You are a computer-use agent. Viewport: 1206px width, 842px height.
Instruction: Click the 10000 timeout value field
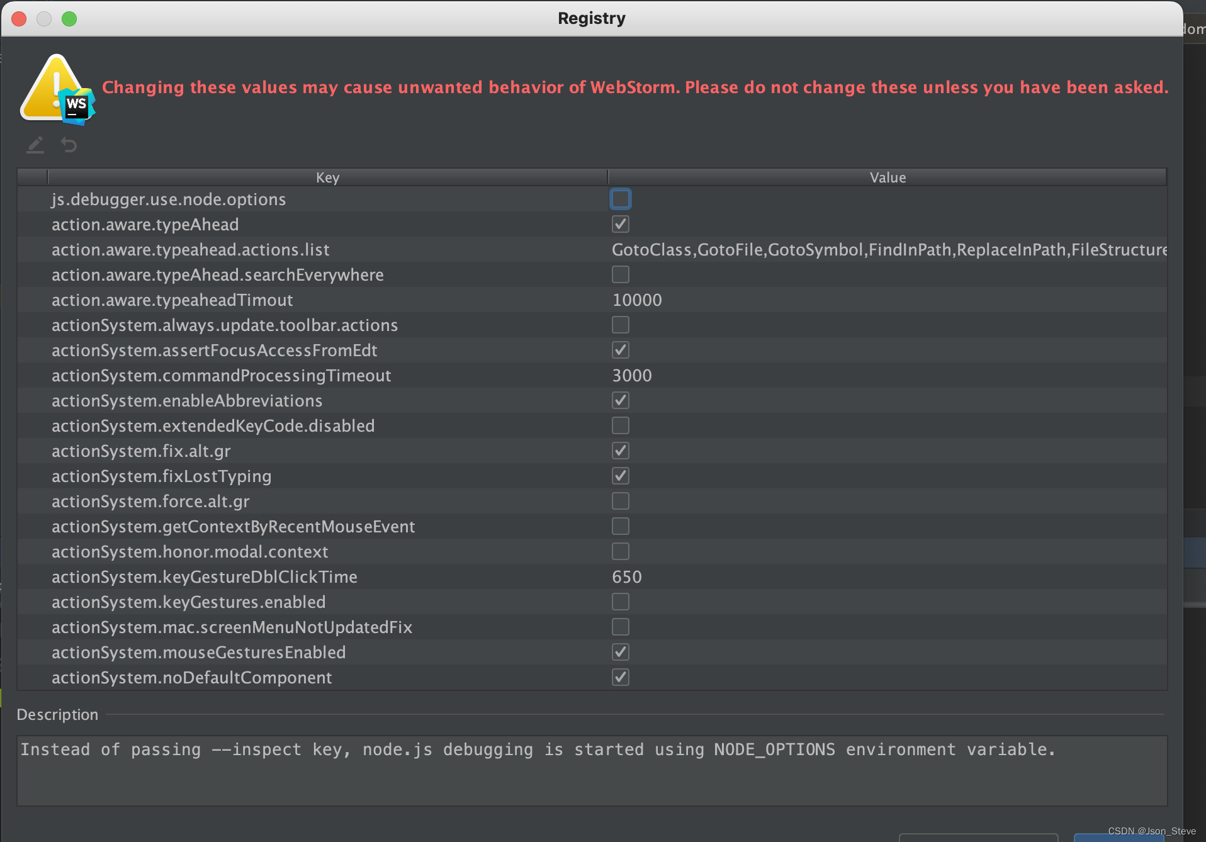637,300
